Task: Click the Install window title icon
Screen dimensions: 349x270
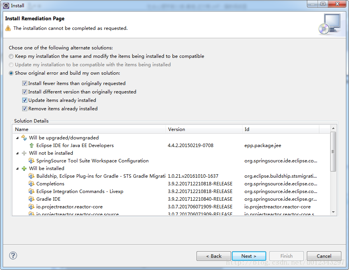Action: [x=6, y=6]
